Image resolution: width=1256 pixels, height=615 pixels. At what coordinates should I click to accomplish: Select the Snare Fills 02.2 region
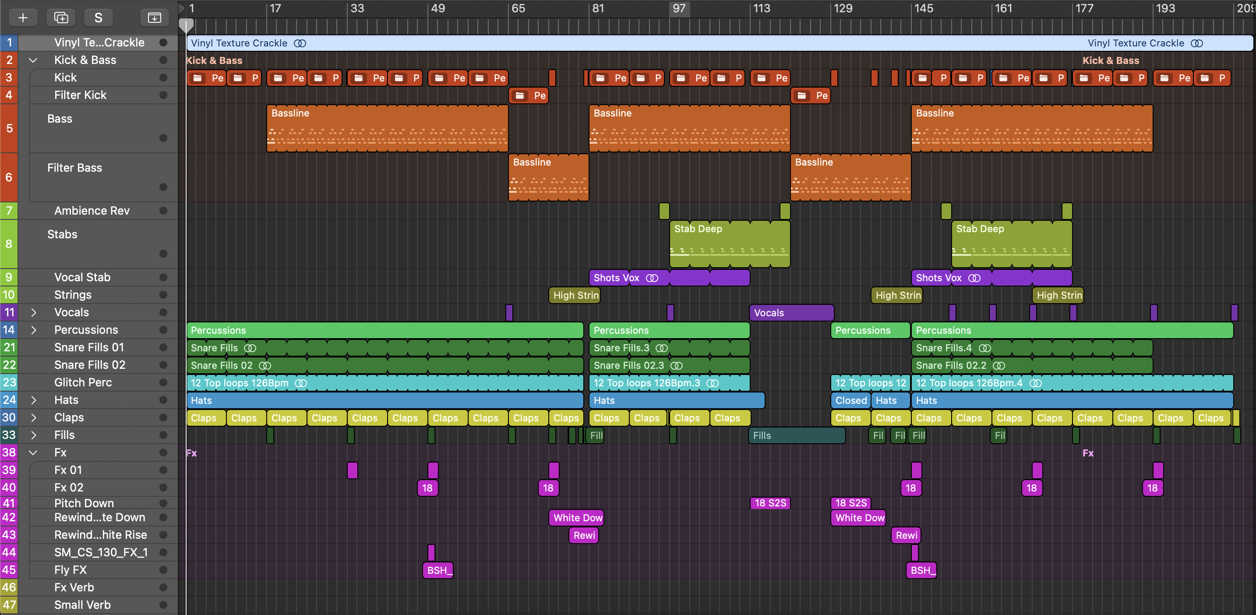[x=1032, y=365]
